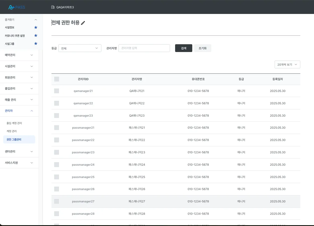Open the 계정 관리 submenu item
The width and height of the screenshot is (314, 226).
click(12, 131)
